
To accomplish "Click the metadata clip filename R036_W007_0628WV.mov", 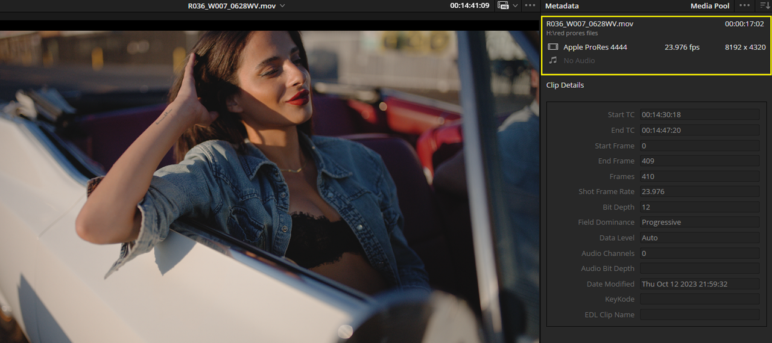I will click(x=589, y=24).
